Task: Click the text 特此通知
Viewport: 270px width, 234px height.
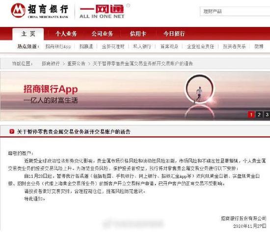Action: [35, 199]
